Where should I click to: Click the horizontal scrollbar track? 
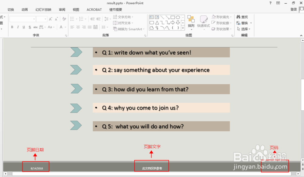(x=152, y=174)
